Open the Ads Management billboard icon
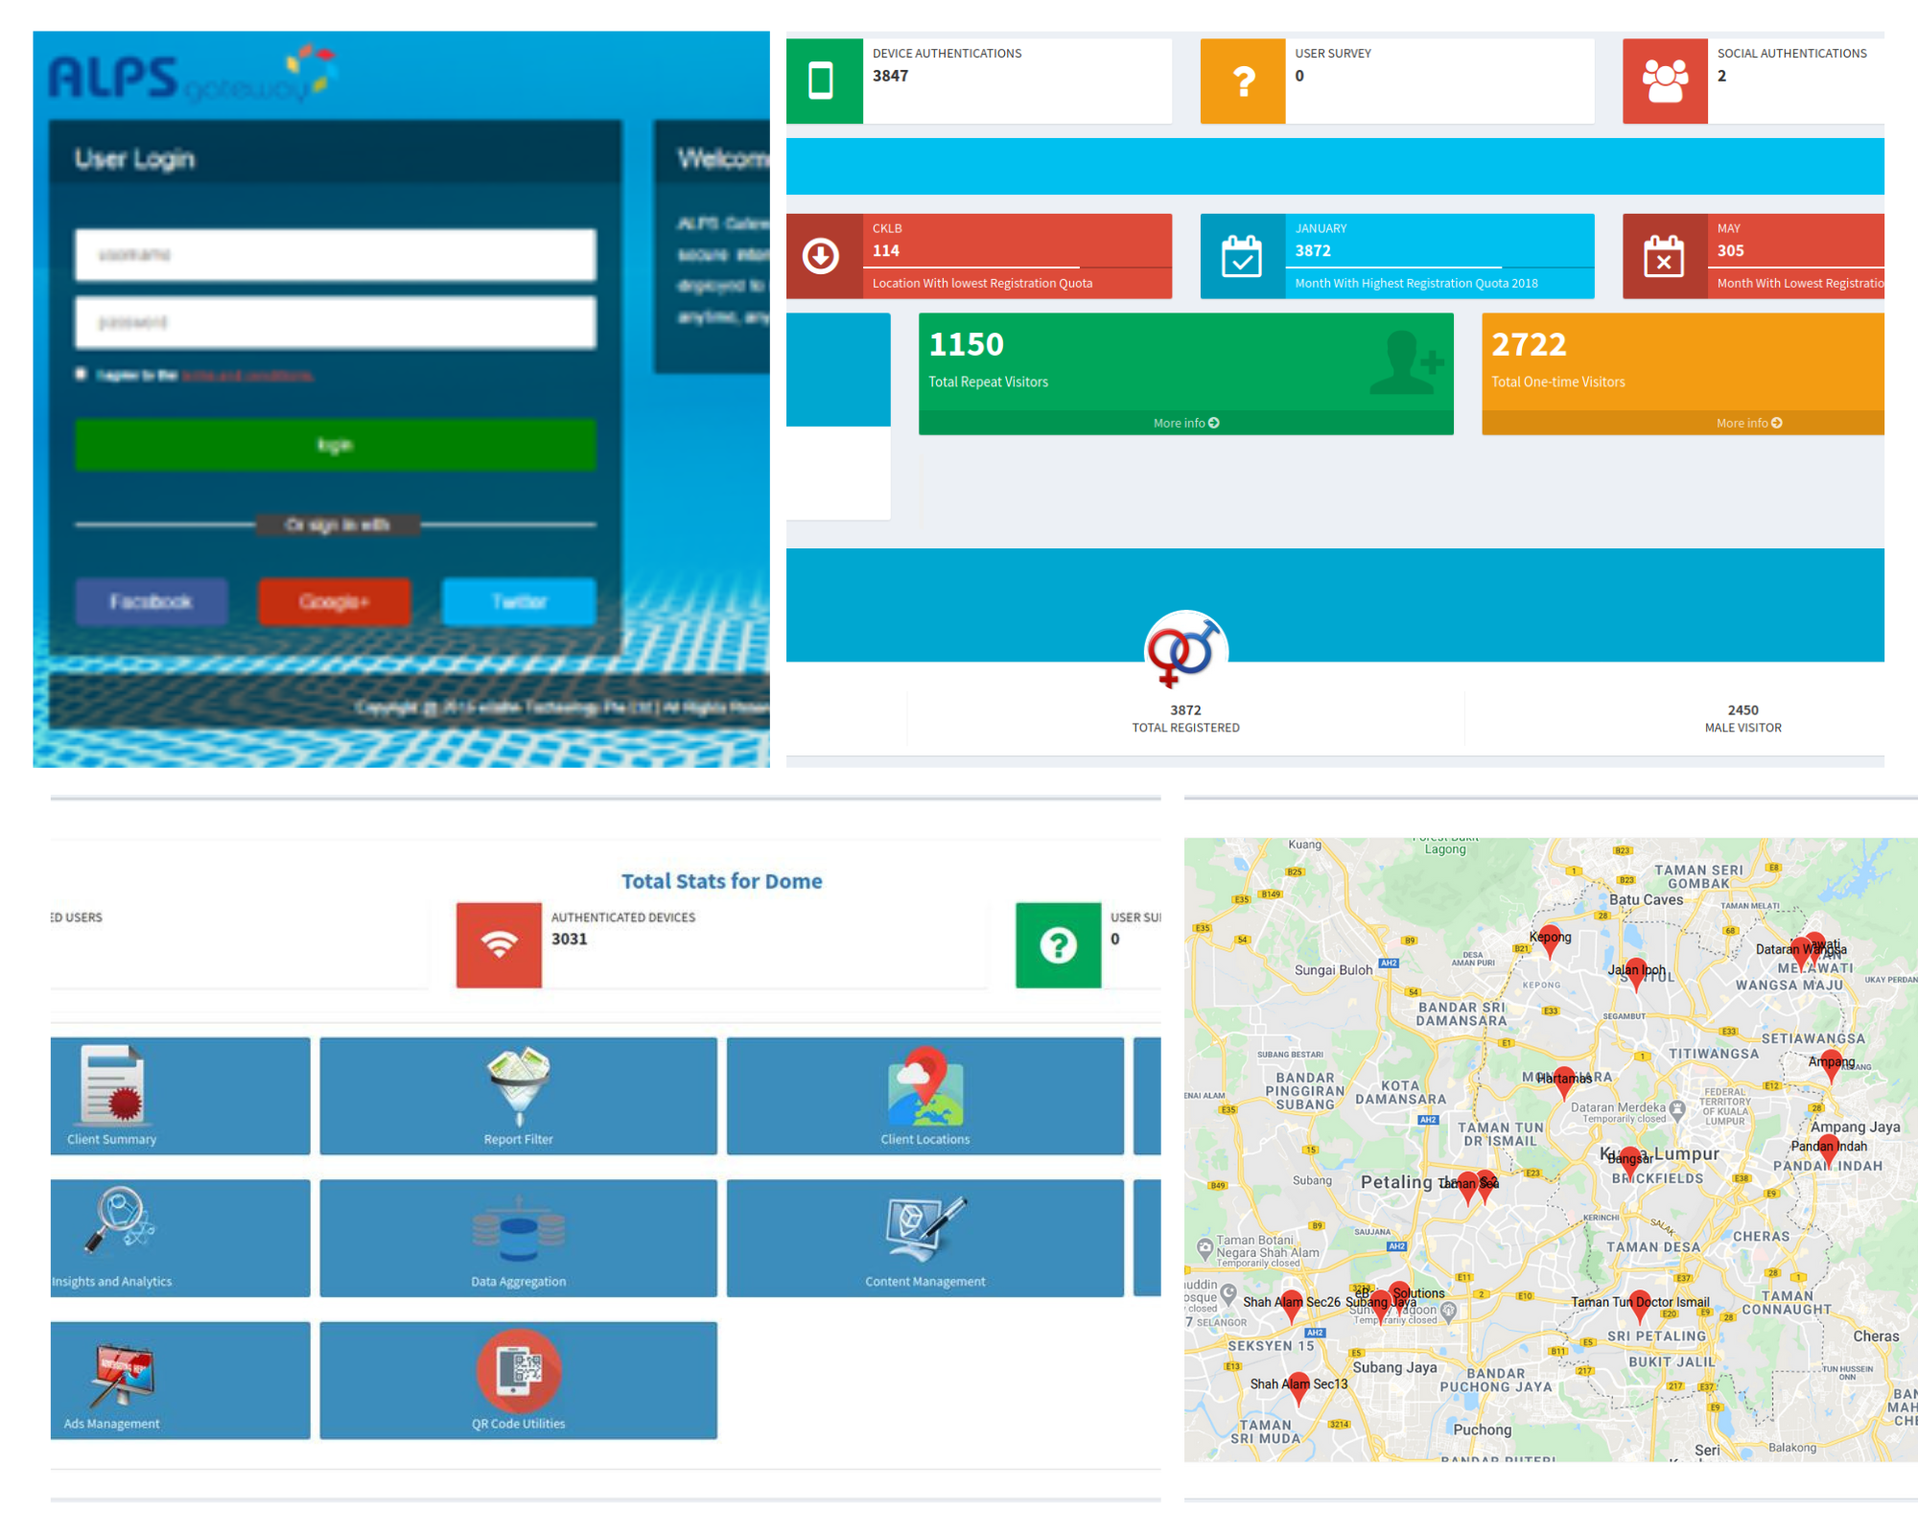This screenshot has width=1918, height=1534. tap(122, 1370)
